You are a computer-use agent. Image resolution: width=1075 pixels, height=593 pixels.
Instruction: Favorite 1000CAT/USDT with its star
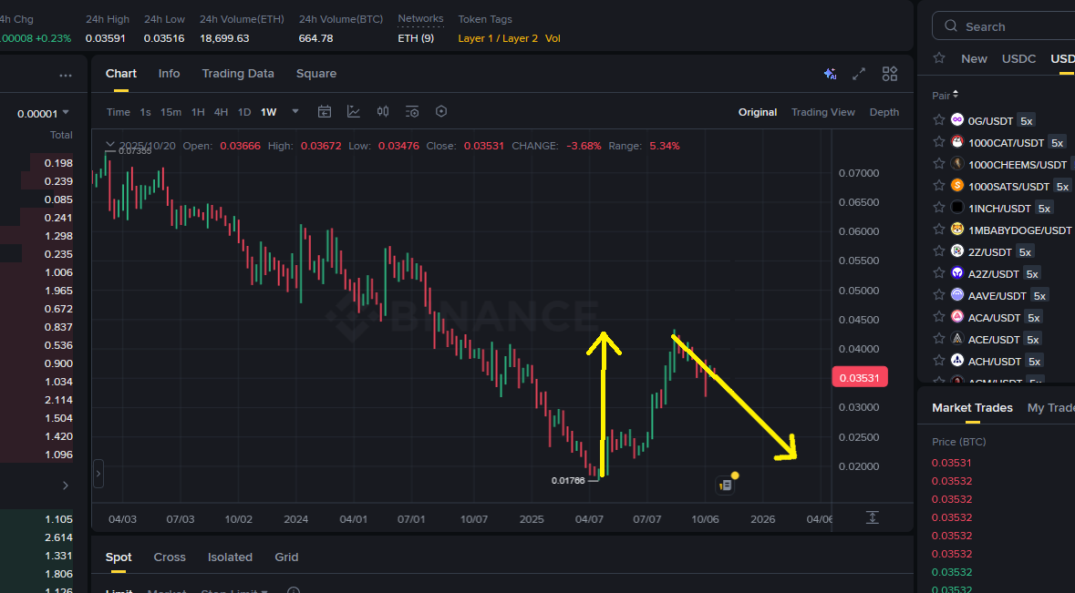pyautogui.click(x=939, y=142)
